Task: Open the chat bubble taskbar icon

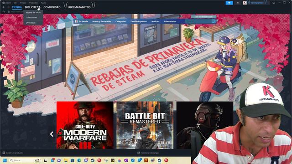Action: point(59,160)
